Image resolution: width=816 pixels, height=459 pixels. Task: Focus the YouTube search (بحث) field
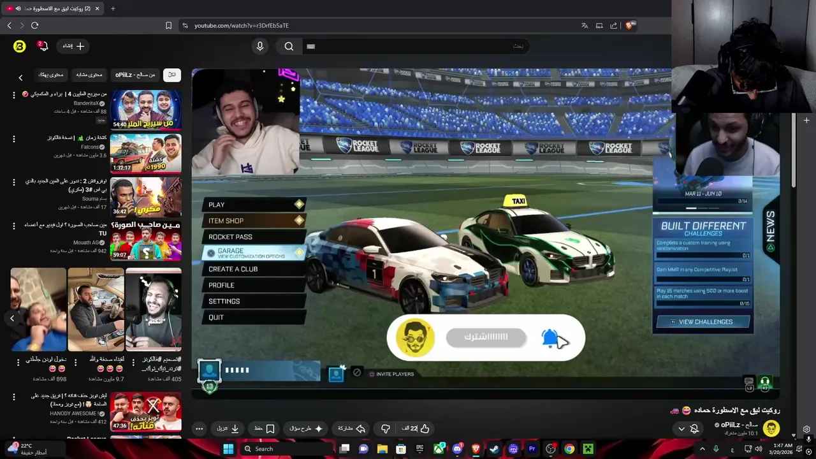[414, 46]
